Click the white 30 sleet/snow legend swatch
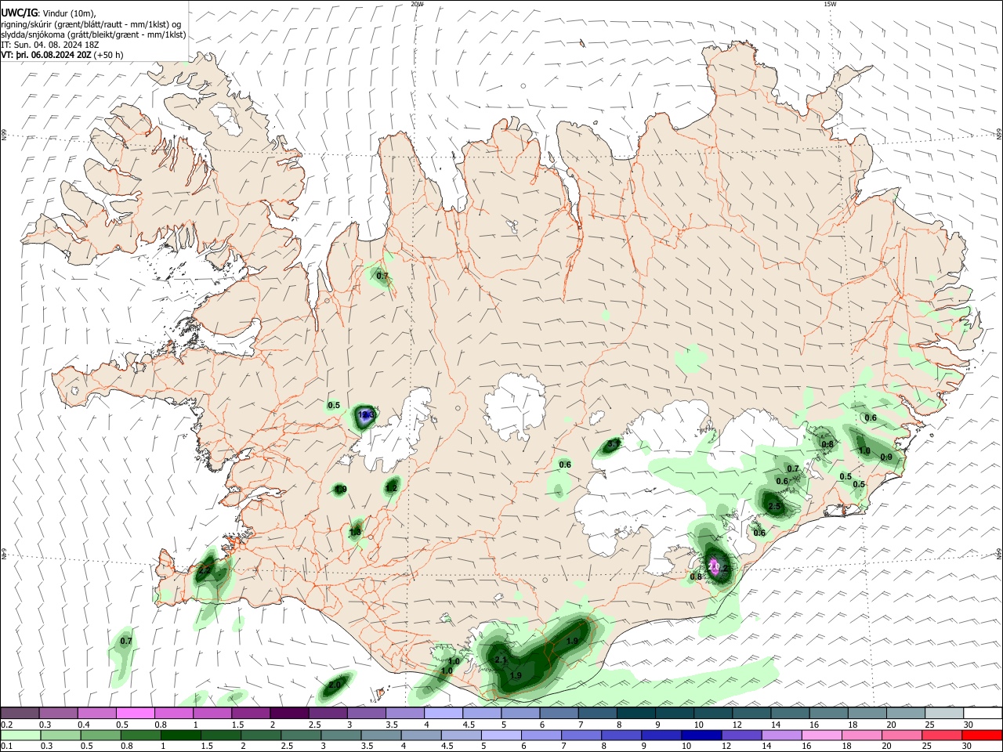The width and height of the screenshot is (1003, 752). point(983,714)
